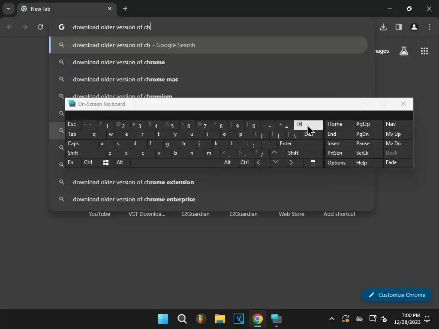Image resolution: width=439 pixels, height=329 pixels.
Task: Click Customize Chrome button
Action: pyautogui.click(x=397, y=295)
